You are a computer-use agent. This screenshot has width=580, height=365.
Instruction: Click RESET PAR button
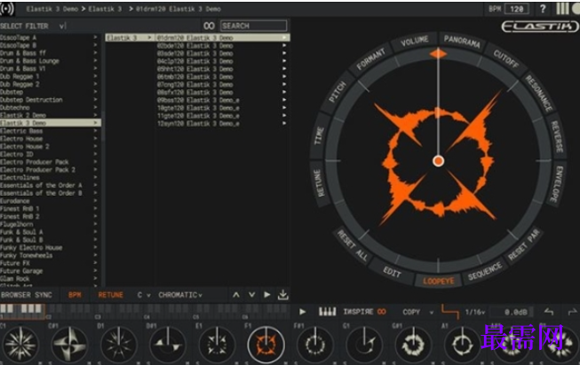pos(524,245)
